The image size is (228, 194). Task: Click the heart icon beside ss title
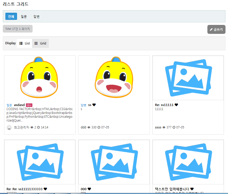click(x=94, y=105)
